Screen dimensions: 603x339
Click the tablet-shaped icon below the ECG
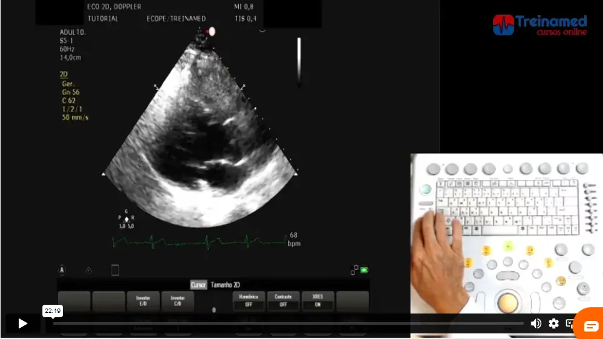[115, 270]
